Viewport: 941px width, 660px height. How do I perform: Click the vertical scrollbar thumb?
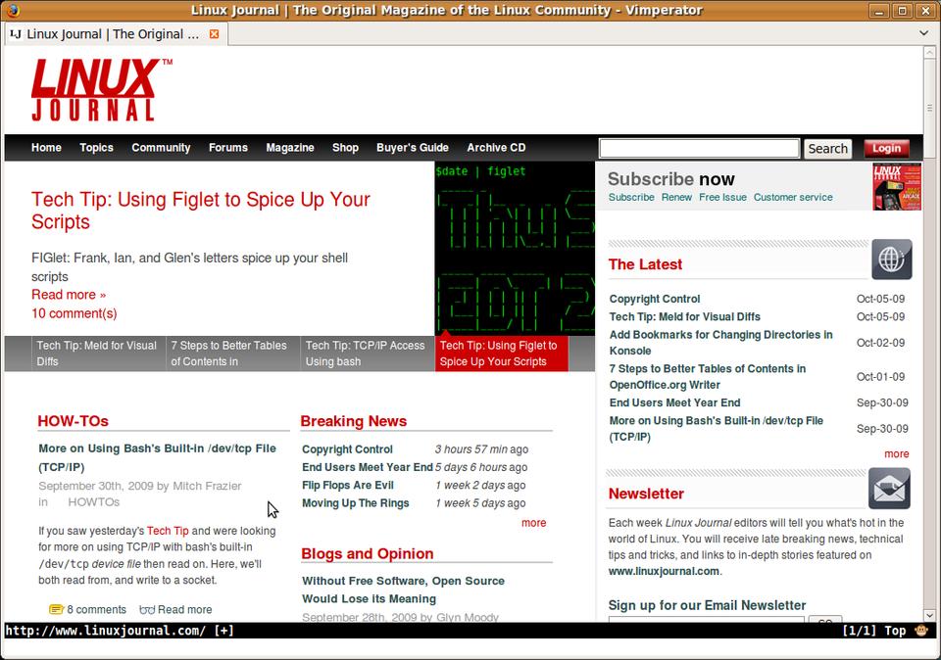point(929,108)
